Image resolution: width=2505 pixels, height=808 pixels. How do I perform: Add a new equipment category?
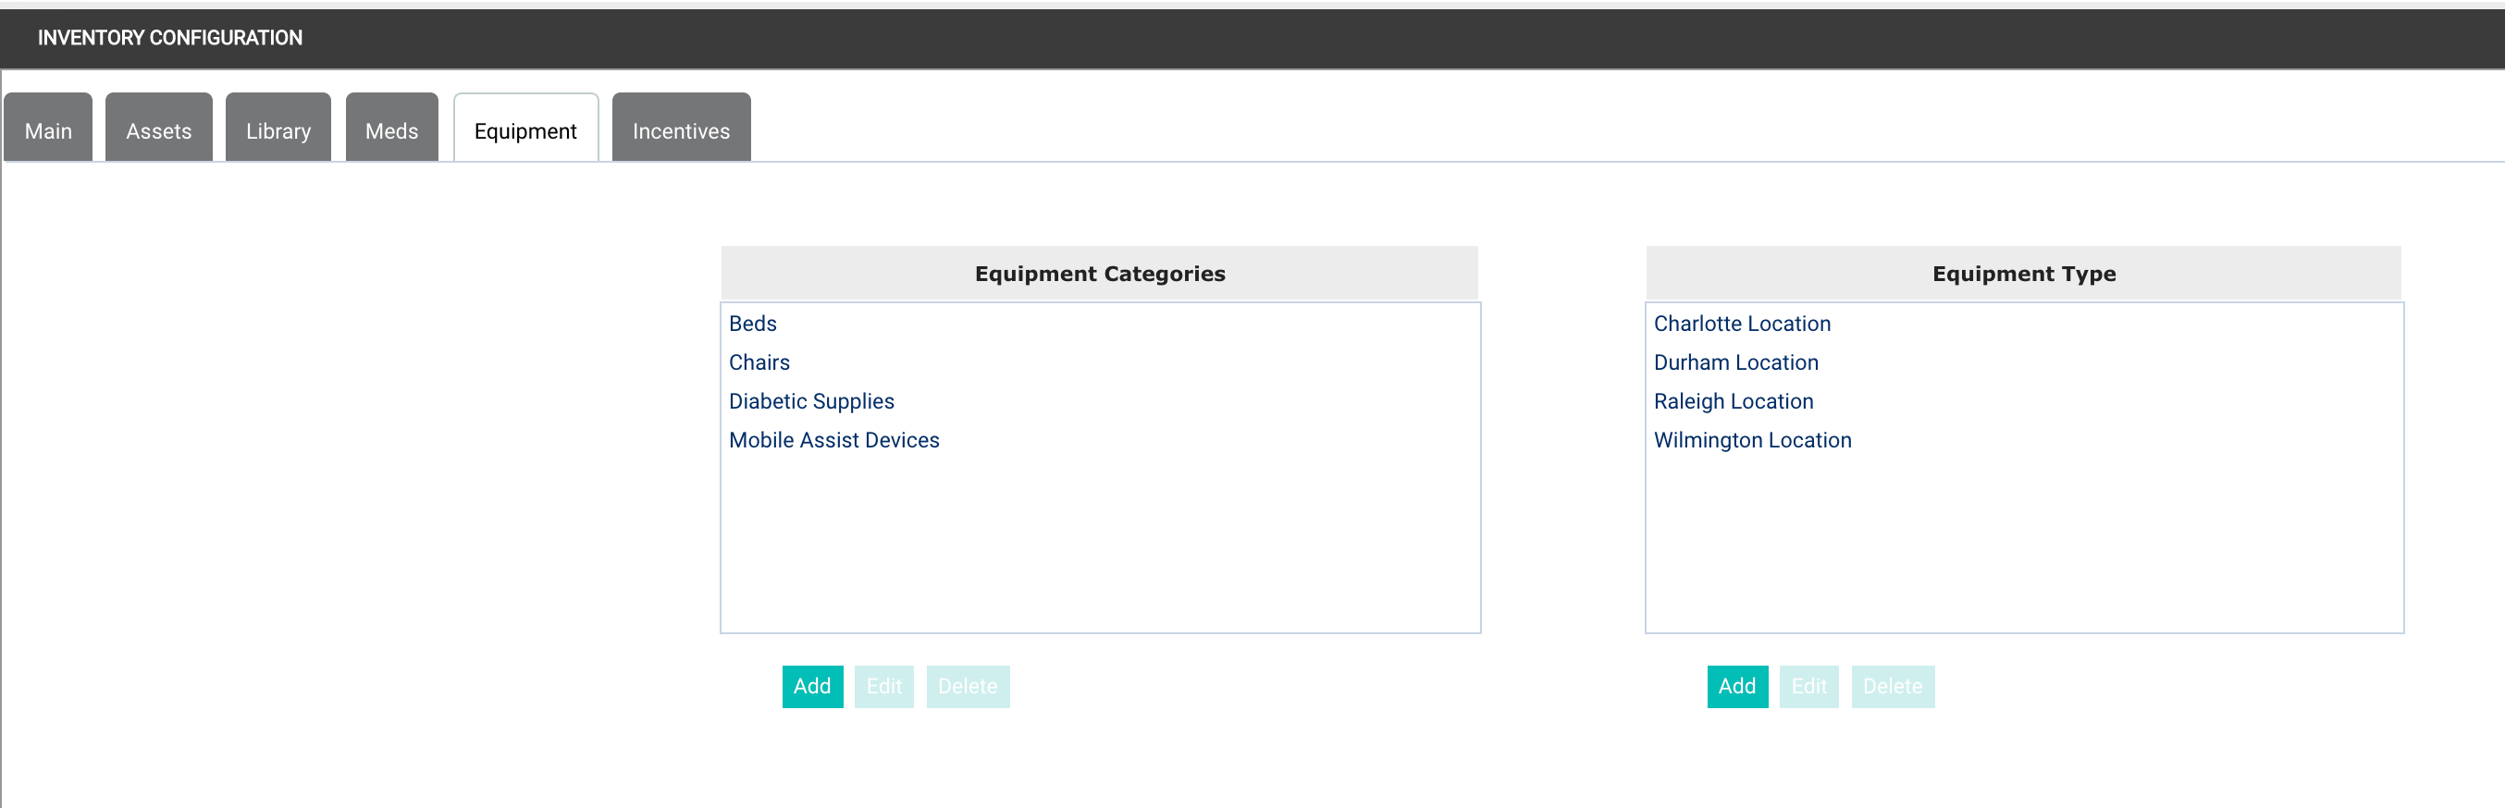tap(812, 687)
